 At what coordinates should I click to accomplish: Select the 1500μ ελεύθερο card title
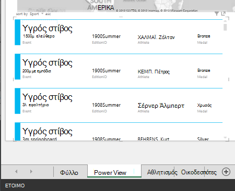pyautogui.click(x=48, y=29)
